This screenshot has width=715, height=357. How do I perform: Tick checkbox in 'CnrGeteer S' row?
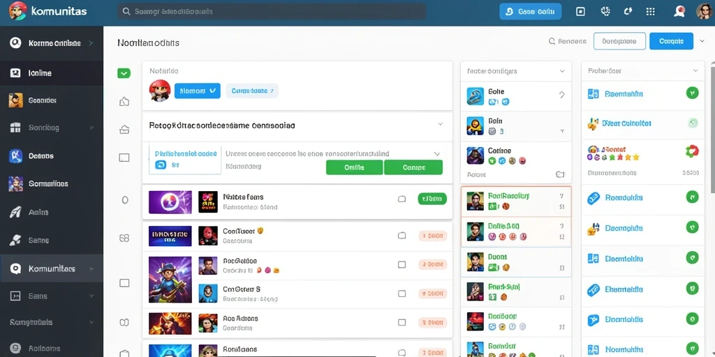[x=401, y=294]
